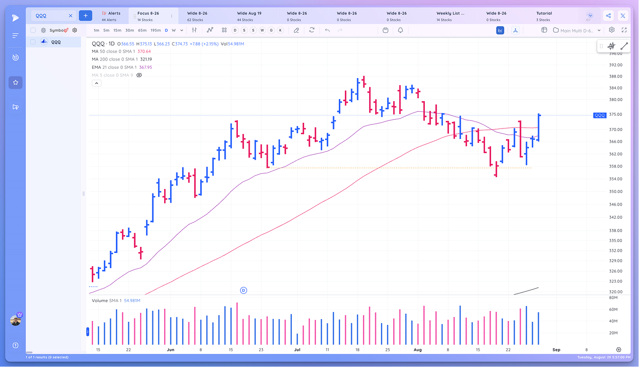Select the QQQ row in the watchlist
The image size is (639, 367).
(x=54, y=42)
